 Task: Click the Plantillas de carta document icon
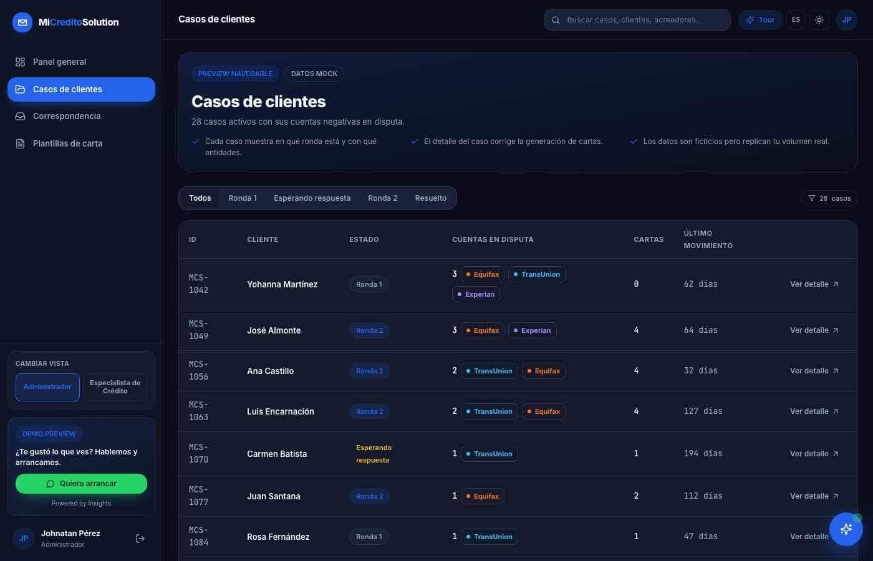21,143
